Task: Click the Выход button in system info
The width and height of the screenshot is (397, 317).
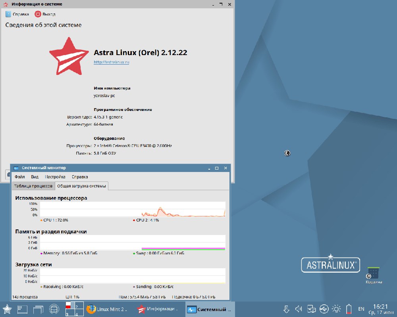Action: (45, 14)
